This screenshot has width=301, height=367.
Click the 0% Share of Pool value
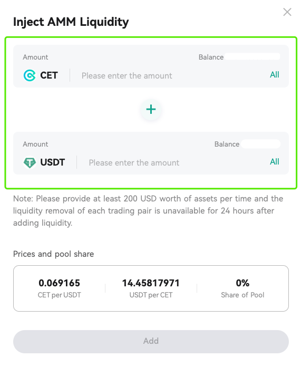[242, 283]
